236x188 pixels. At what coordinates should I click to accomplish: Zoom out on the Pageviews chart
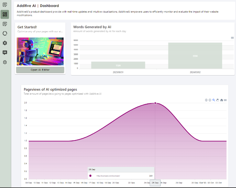[210, 100]
